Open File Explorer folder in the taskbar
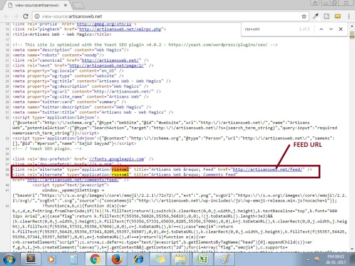 tap(180, 259)
